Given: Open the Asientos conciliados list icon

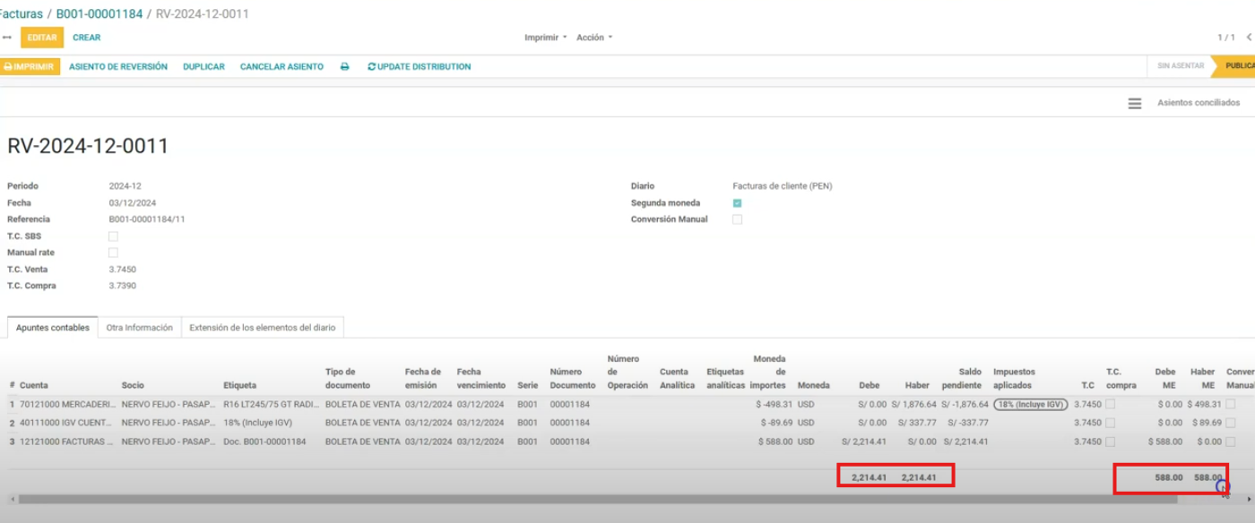Looking at the screenshot, I should (1134, 104).
